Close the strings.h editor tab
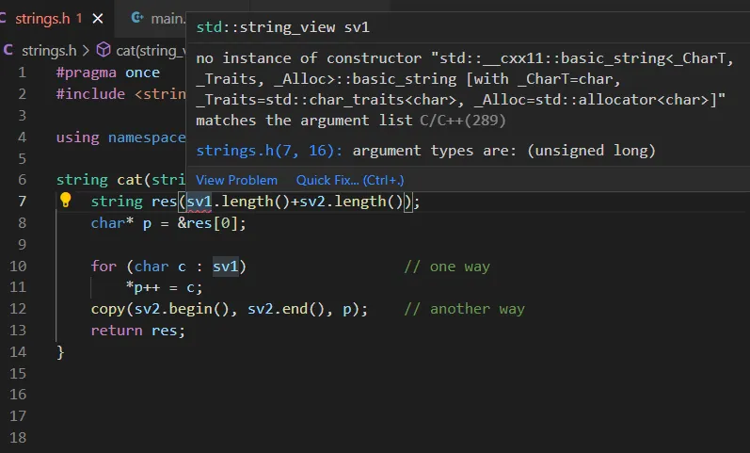 (x=98, y=19)
